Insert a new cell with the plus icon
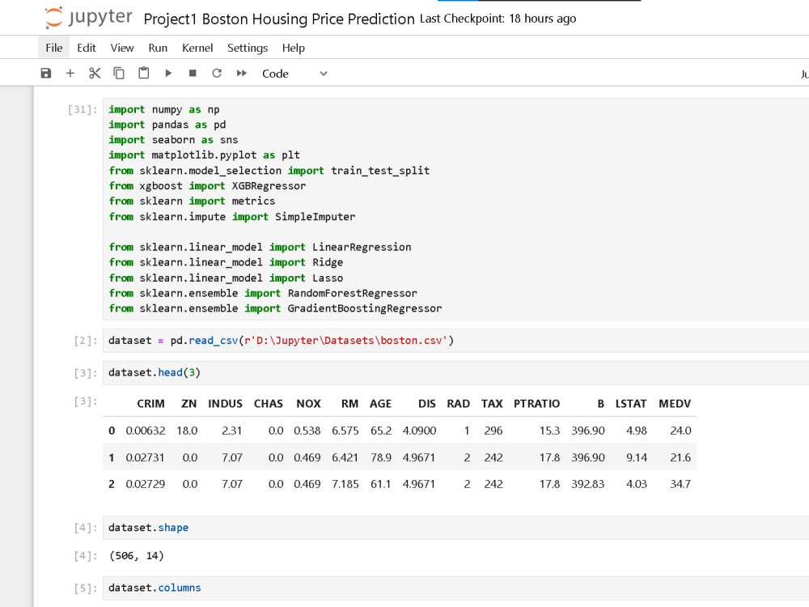This screenshot has width=809, height=607. point(70,74)
